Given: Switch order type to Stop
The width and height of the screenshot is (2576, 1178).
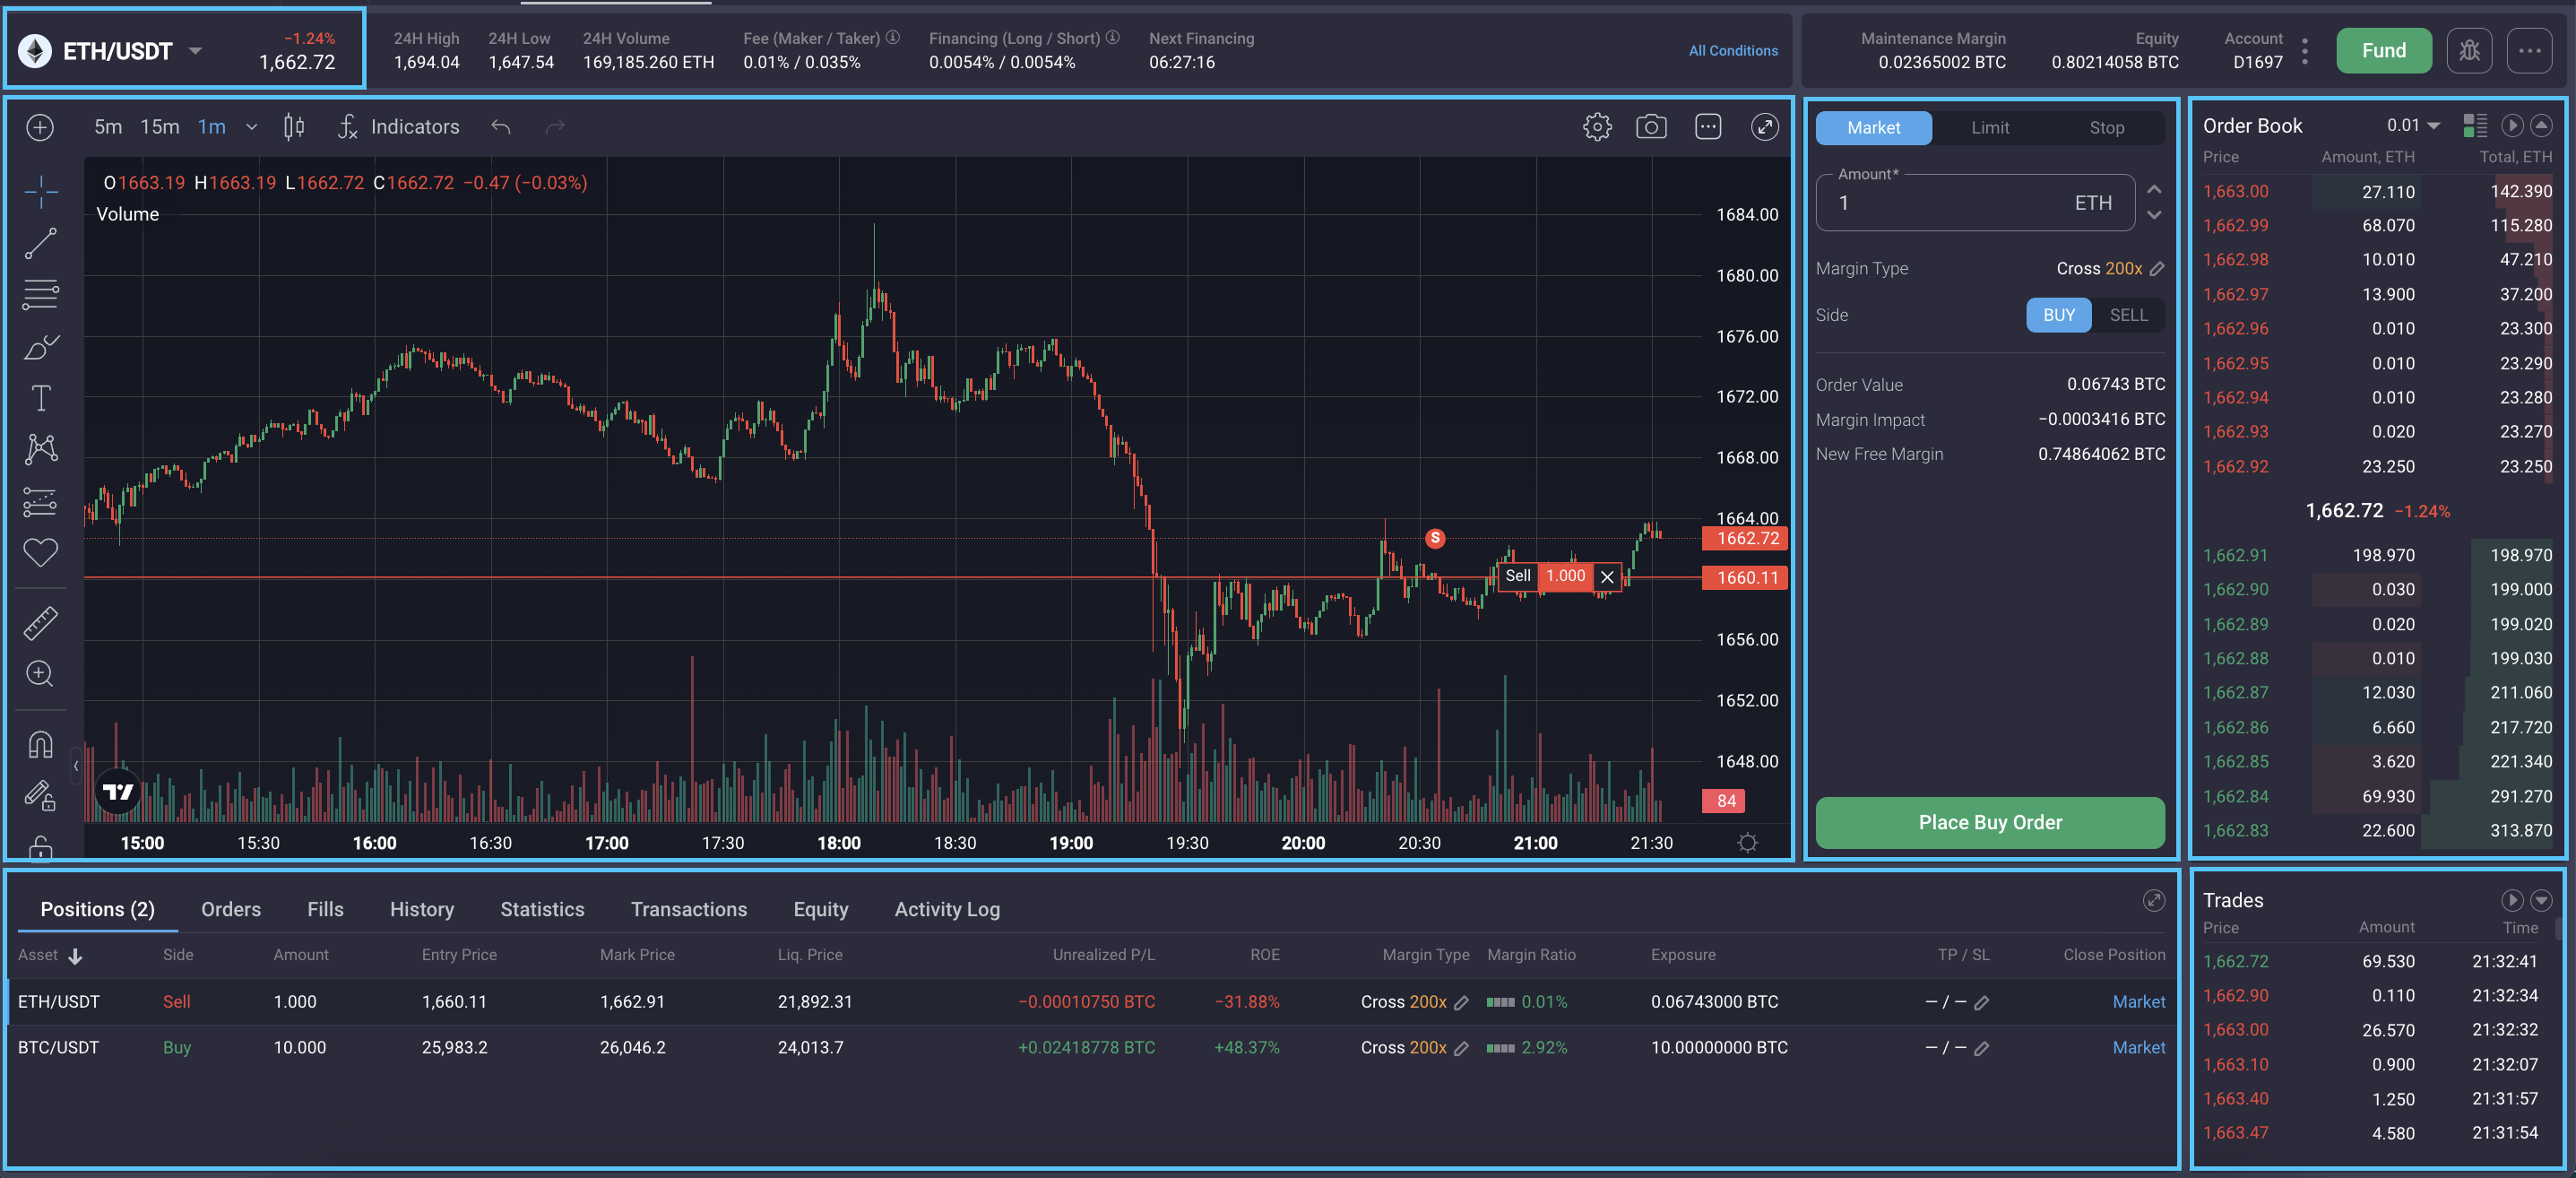Looking at the screenshot, I should (x=2106, y=128).
